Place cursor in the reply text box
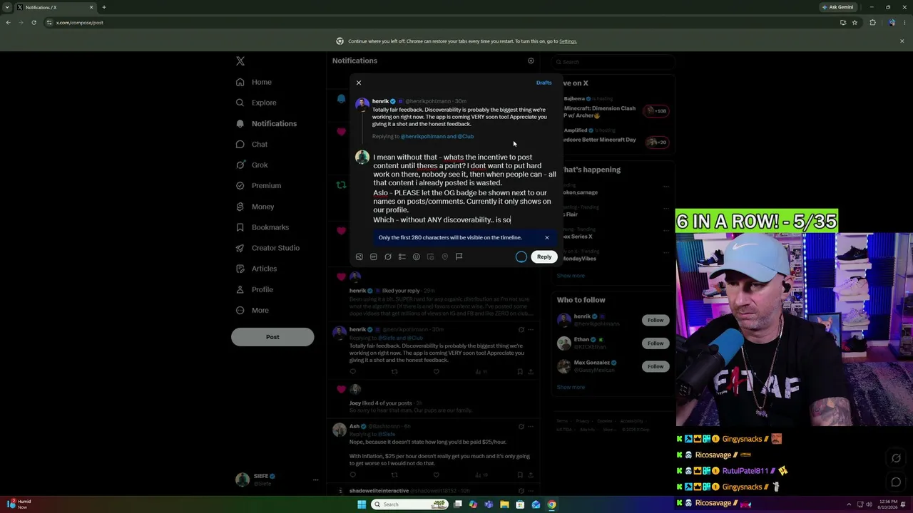This screenshot has height=513, width=913. [x=464, y=188]
